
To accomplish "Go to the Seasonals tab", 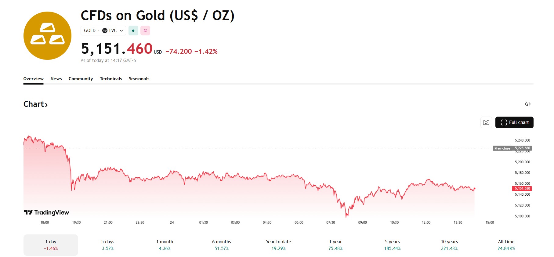I will 139,79.
